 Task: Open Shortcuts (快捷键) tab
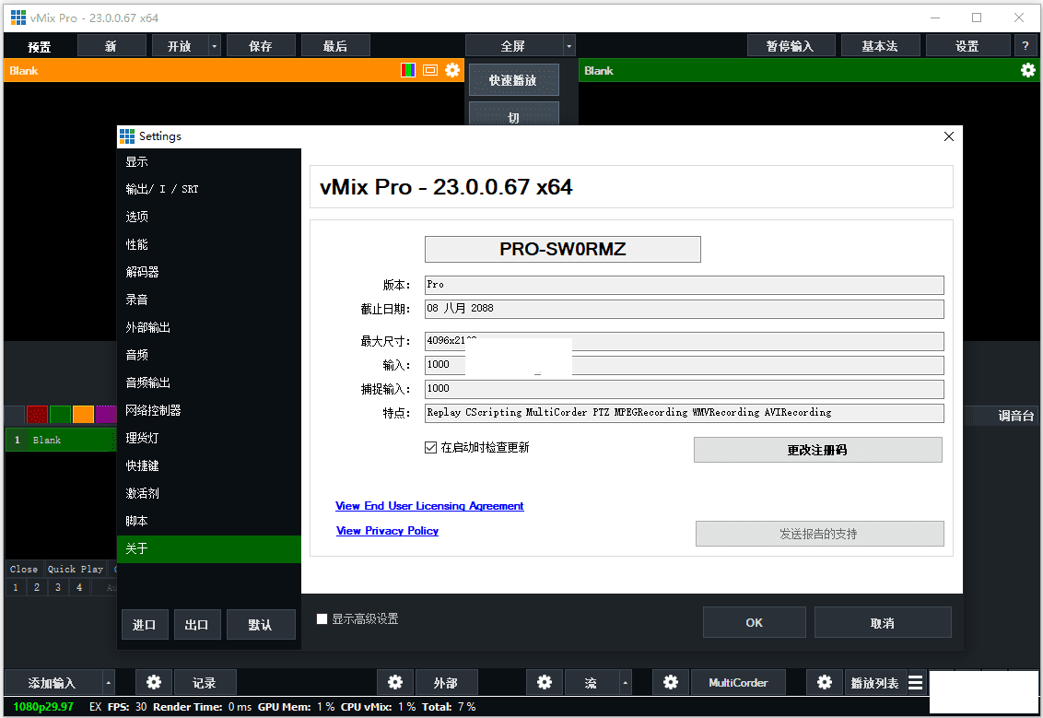(x=209, y=465)
